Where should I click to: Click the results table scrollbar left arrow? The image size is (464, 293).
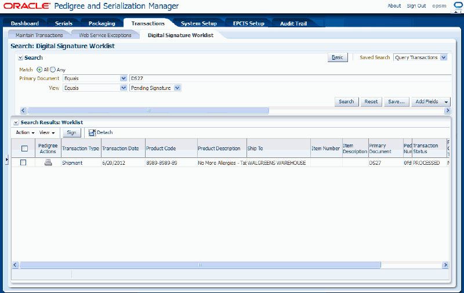point(16,265)
